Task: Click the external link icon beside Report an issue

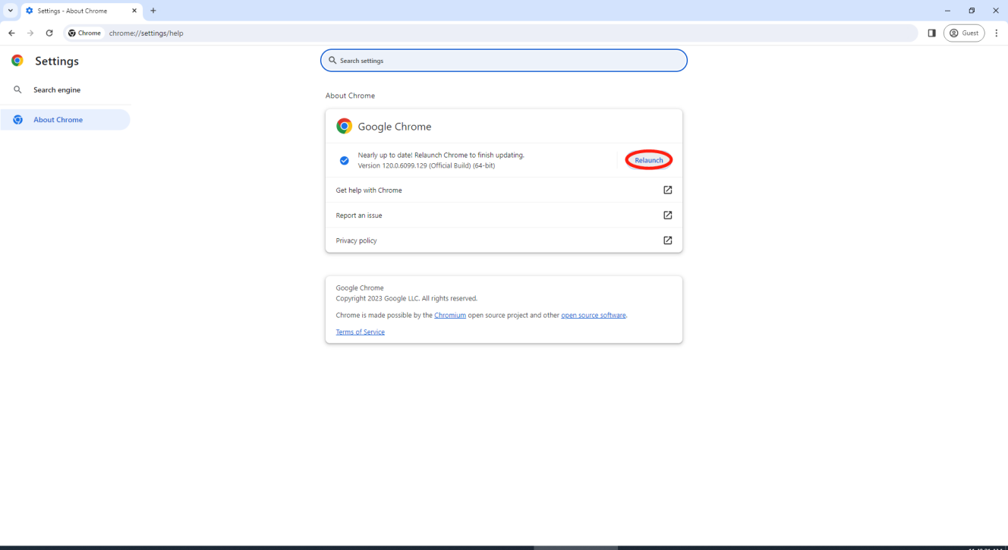Action: [667, 215]
